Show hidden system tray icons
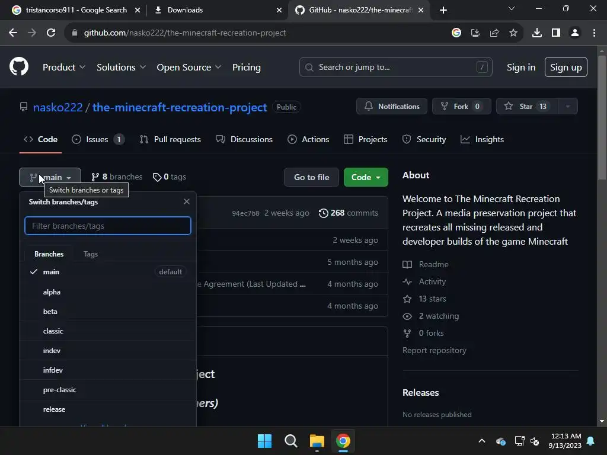Viewport: 607px width, 455px height. [482, 441]
